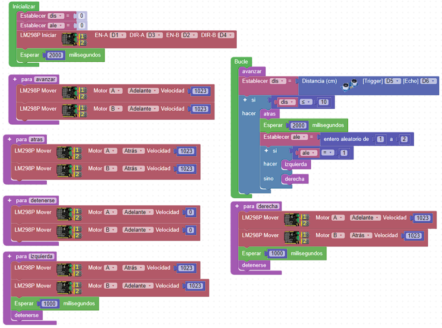Select the 'izquierda' call block inside Bucle
The image size is (442, 328).
tap(295, 164)
